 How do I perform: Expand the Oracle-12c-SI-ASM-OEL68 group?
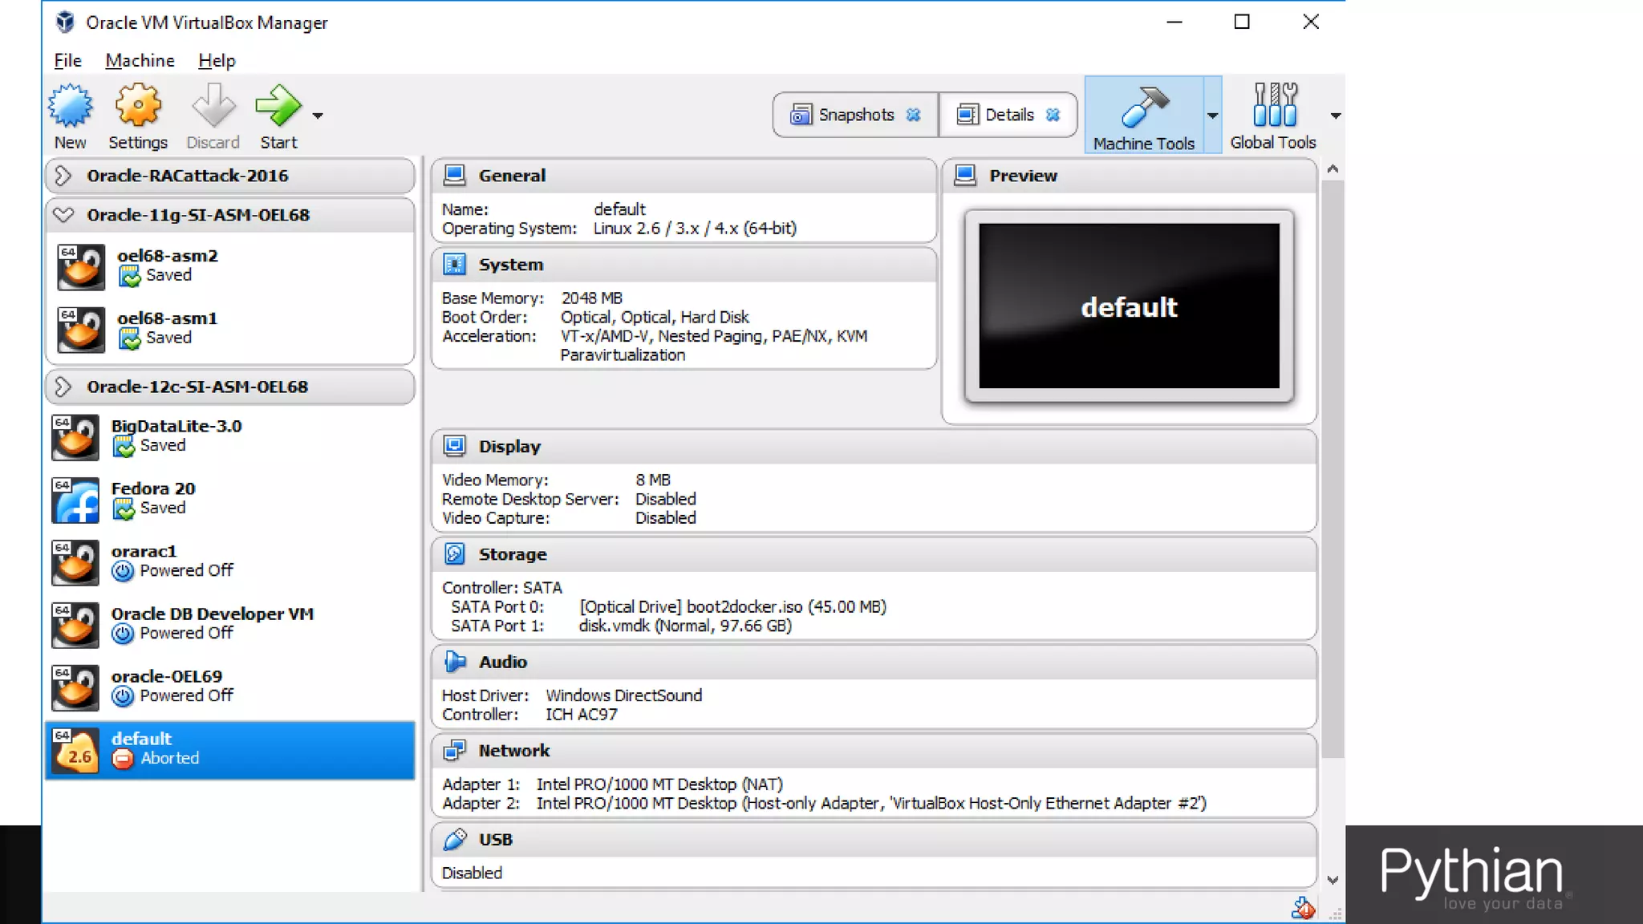63,387
